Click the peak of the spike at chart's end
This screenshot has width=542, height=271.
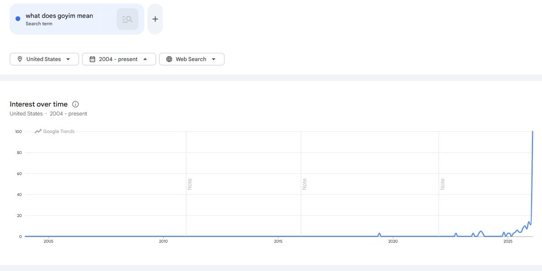pos(533,131)
